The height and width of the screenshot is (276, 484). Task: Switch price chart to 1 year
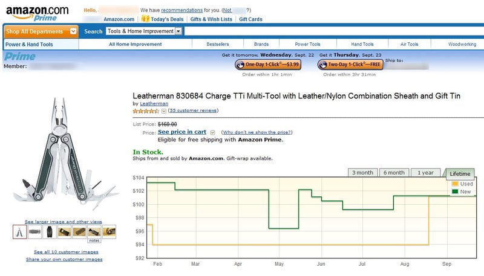click(425, 173)
